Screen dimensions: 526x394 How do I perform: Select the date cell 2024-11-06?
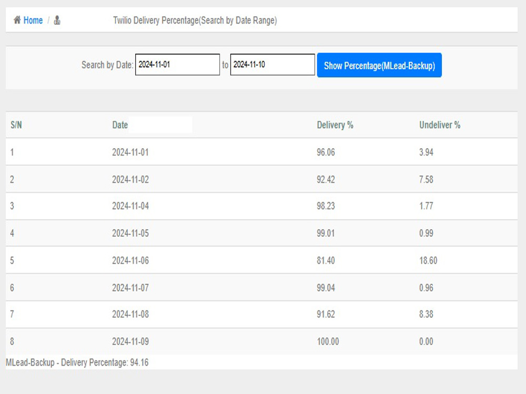[130, 261]
